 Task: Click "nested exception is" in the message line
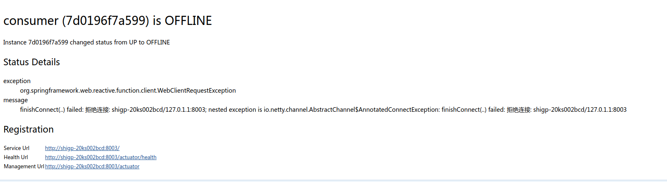pos(235,110)
